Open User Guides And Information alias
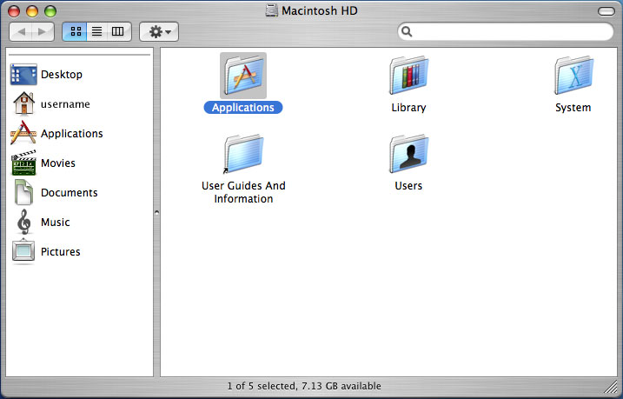The height and width of the screenshot is (399, 623). point(243,154)
